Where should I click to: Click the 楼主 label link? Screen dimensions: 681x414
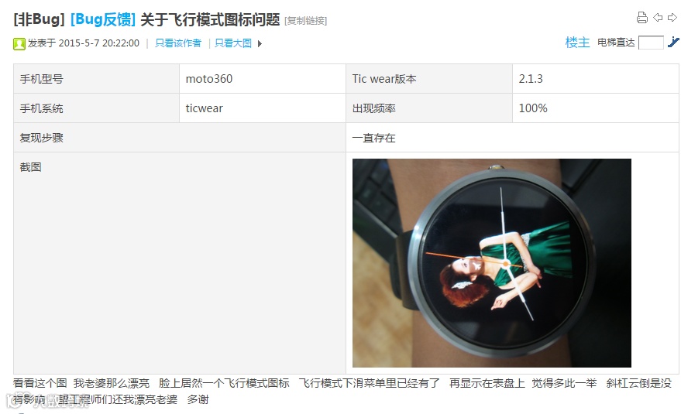coord(577,42)
